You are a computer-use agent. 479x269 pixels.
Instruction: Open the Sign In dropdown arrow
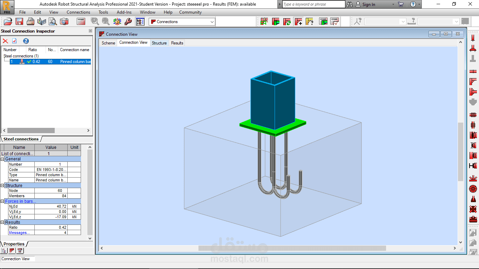393,5
